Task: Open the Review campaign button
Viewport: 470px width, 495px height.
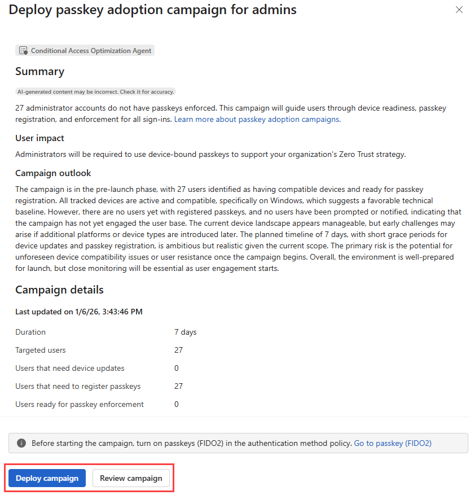Action: [x=131, y=478]
